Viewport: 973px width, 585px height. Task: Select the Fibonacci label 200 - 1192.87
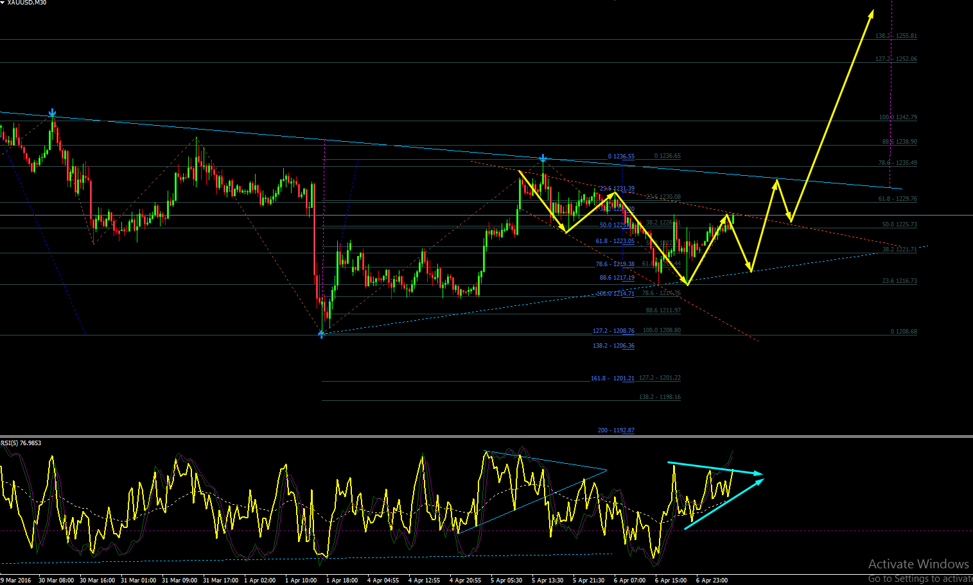616,430
